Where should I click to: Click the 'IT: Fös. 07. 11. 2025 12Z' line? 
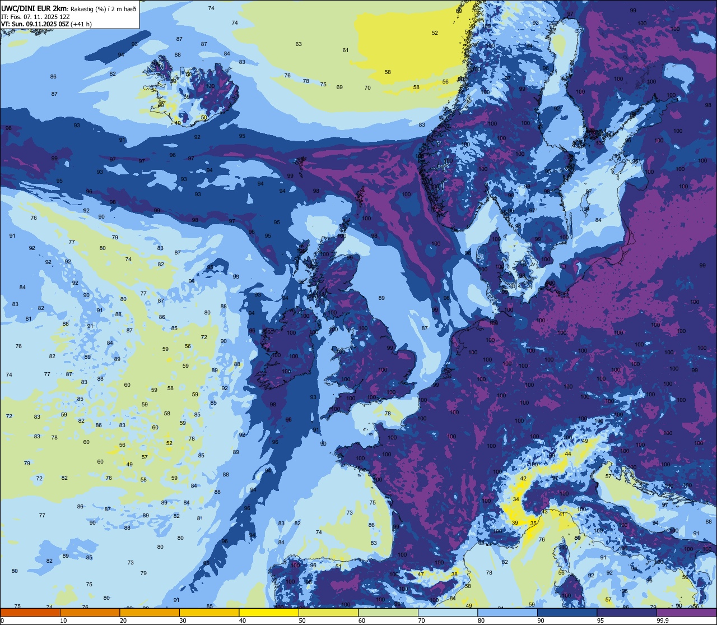click(x=35, y=17)
